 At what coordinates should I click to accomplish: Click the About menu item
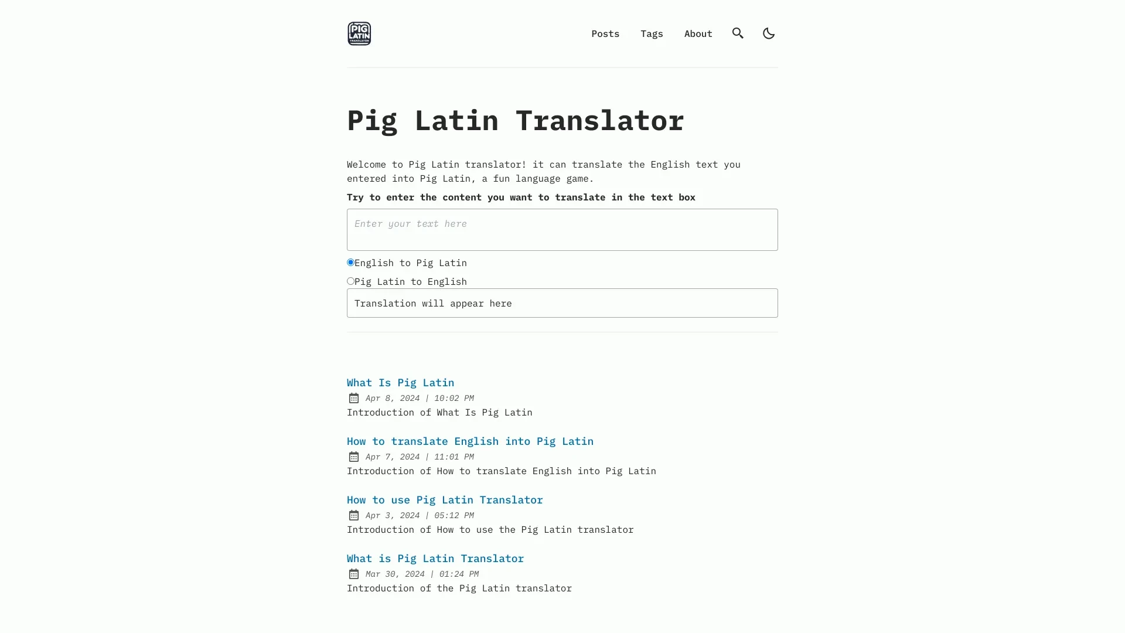[x=698, y=33]
